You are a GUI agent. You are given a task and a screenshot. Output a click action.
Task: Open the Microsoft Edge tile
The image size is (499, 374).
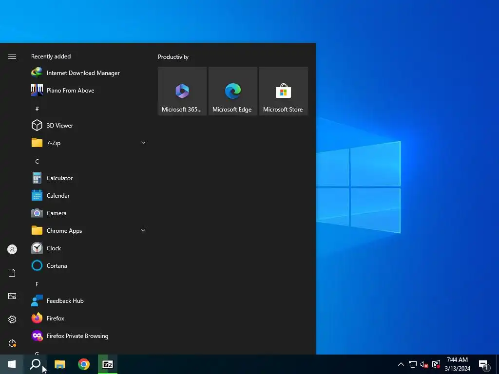tap(232, 91)
